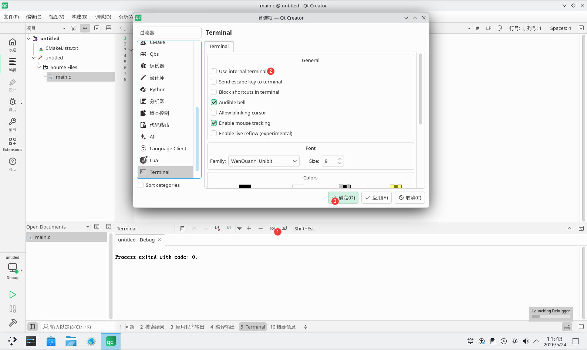Enable live reflow (experimental) checkbox
This screenshot has height=350, width=587.
tap(214, 133)
